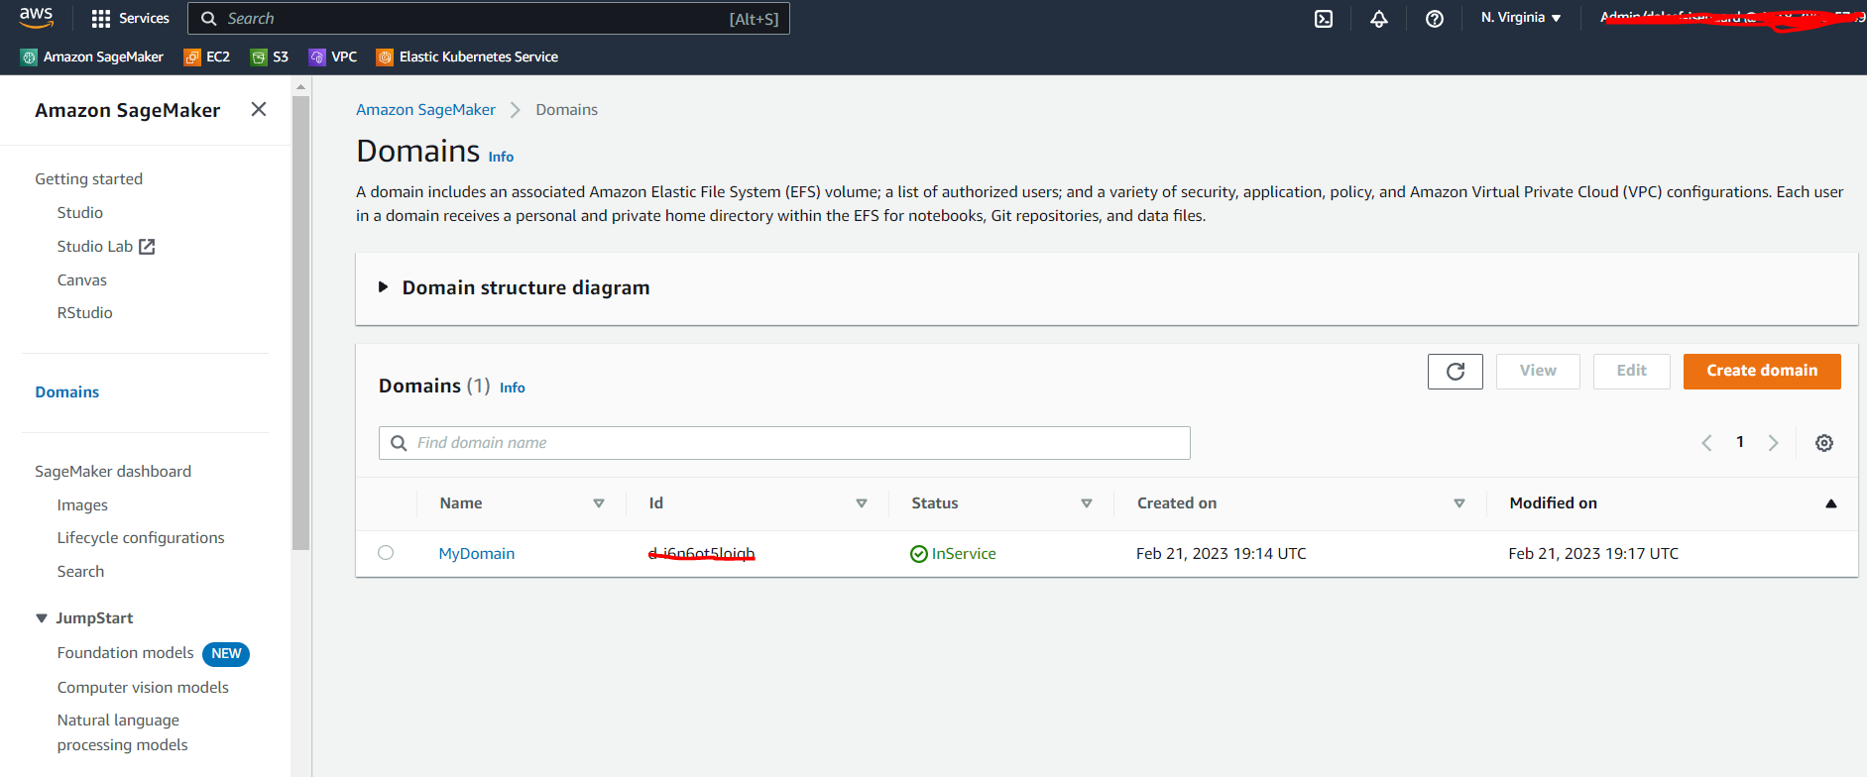Collapse the JumpStart section
1867x777 pixels.
[x=42, y=618]
